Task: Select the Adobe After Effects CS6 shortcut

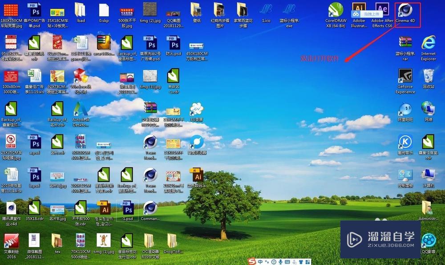Action: coord(382,15)
